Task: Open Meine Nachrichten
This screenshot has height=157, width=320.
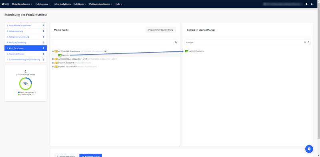Action: (x=62, y=4)
